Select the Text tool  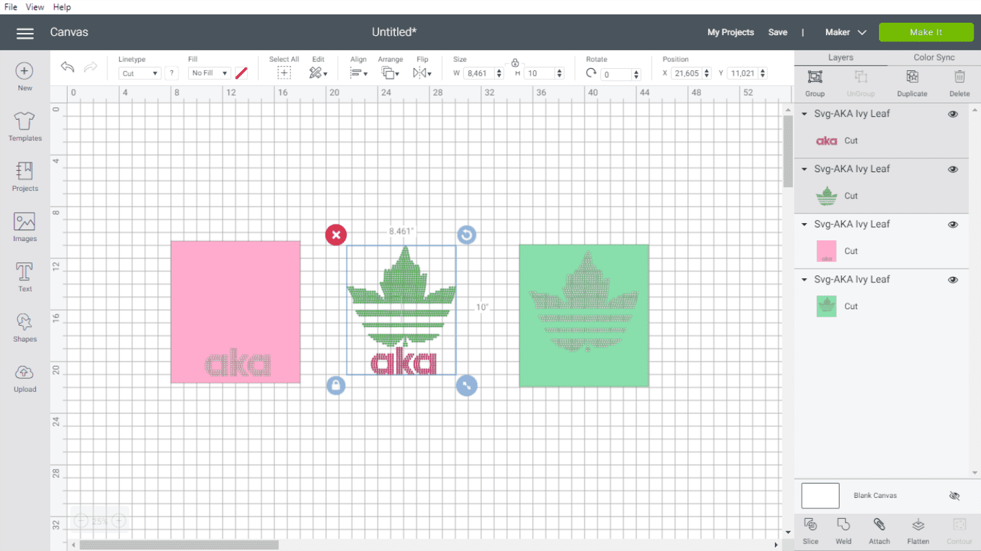pyautogui.click(x=25, y=278)
